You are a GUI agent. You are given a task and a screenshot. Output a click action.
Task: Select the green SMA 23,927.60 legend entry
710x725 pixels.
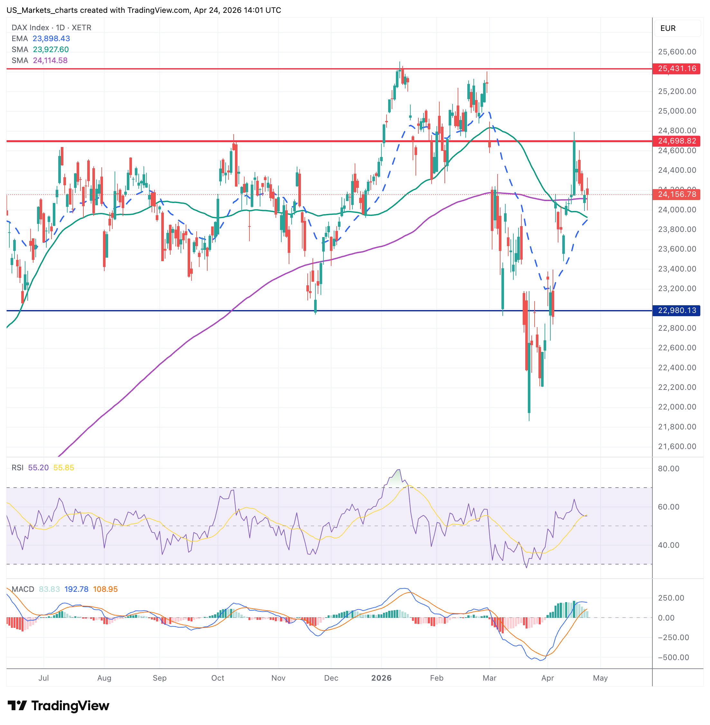click(x=40, y=49)
